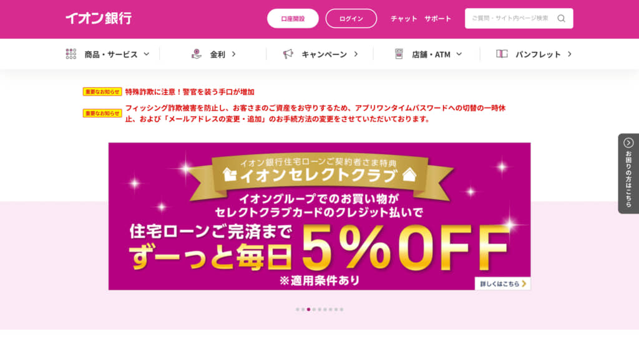
Task: Click the pamphlet book icon
Action: (x=502, y=54)
